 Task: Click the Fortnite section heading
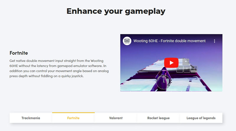pos(19,53)
